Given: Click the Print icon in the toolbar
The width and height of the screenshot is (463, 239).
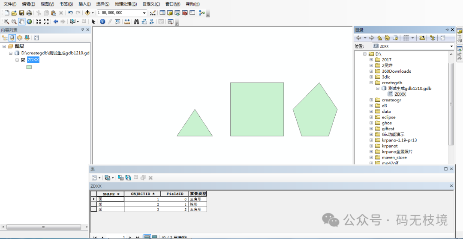Looking at the screenshot, I should click(x=29, y=13).
